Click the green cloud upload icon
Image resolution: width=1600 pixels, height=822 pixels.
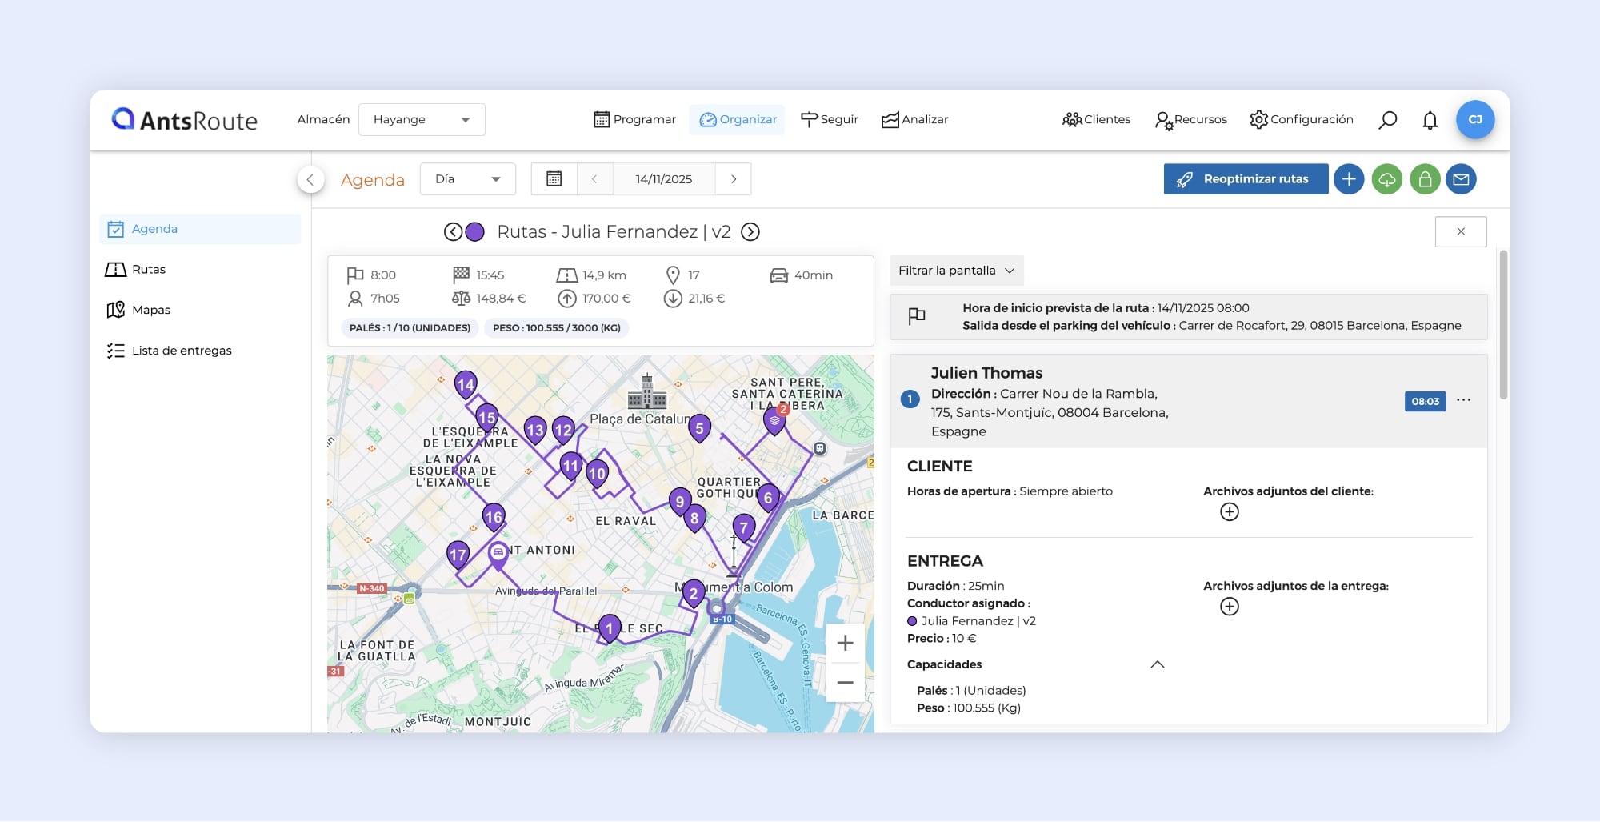tap(1387, 179)
